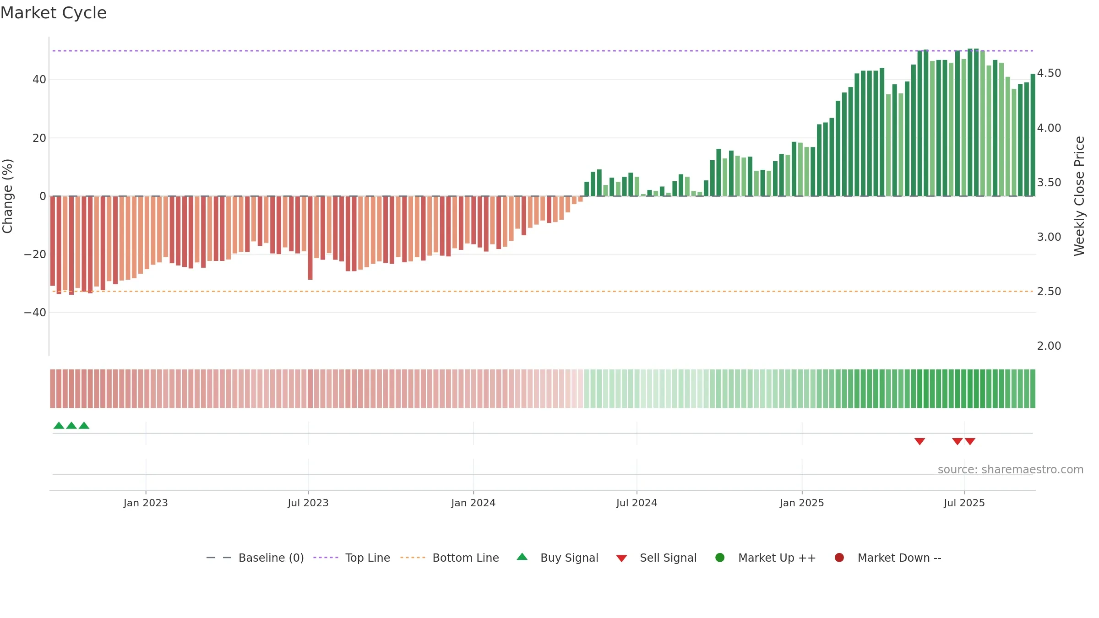1099x618 pixels.
Task: Click the Jan 2025 axis label
Action: click(x=802, y=503)
